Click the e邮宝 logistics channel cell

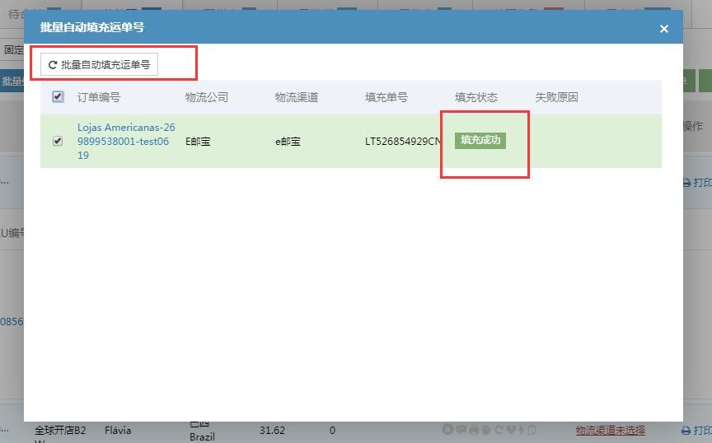(288, 141)
